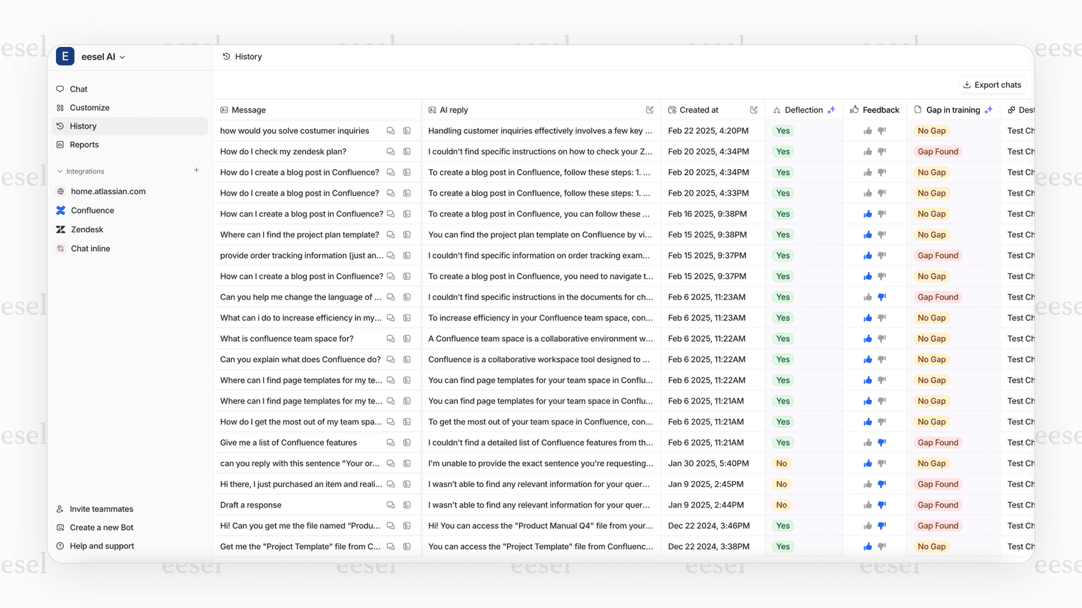Viewport: 1082px width, 608px height.
Task: Click Gap Found tag on 'Draft a response' row
Action: [938, 505]
